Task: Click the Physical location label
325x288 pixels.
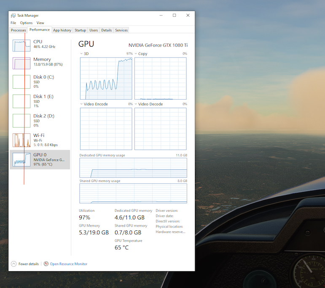Action: (x=169, y=227)
